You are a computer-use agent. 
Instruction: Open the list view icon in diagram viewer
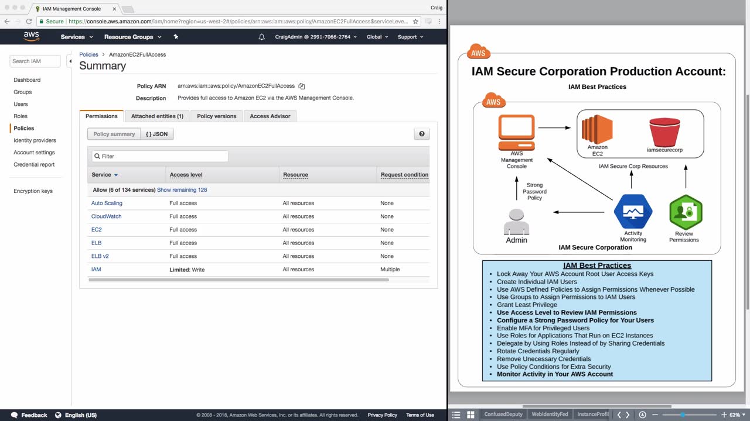tap(456, 415)
